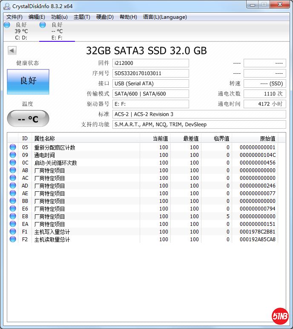
Task: Click the 属性名称 column header
Action: [x=85, y=139]
